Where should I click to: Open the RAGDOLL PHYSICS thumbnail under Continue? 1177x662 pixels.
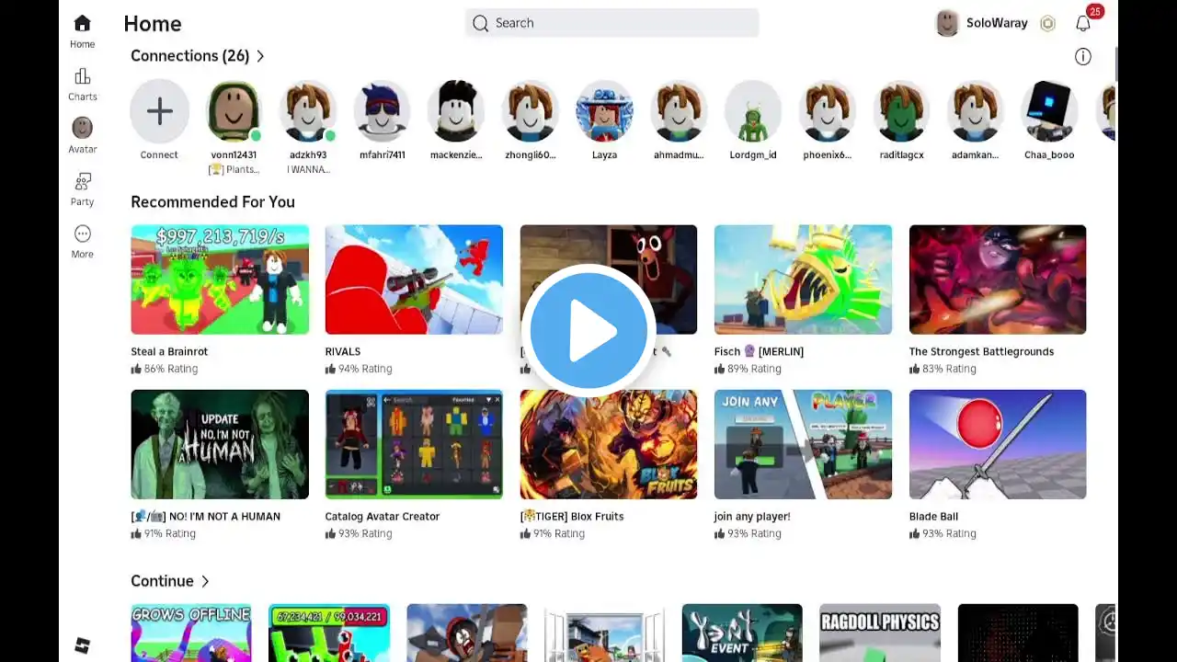880,633
